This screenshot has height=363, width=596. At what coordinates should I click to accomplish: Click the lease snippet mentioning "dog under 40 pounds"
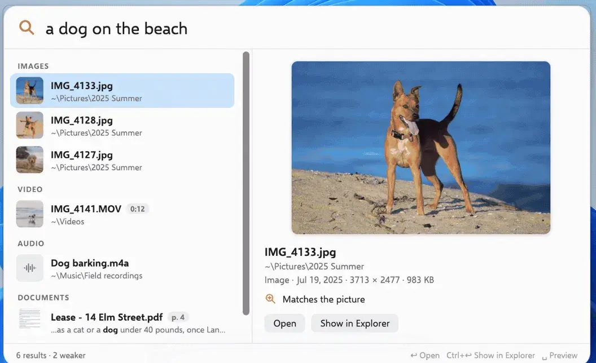[138, 330]
